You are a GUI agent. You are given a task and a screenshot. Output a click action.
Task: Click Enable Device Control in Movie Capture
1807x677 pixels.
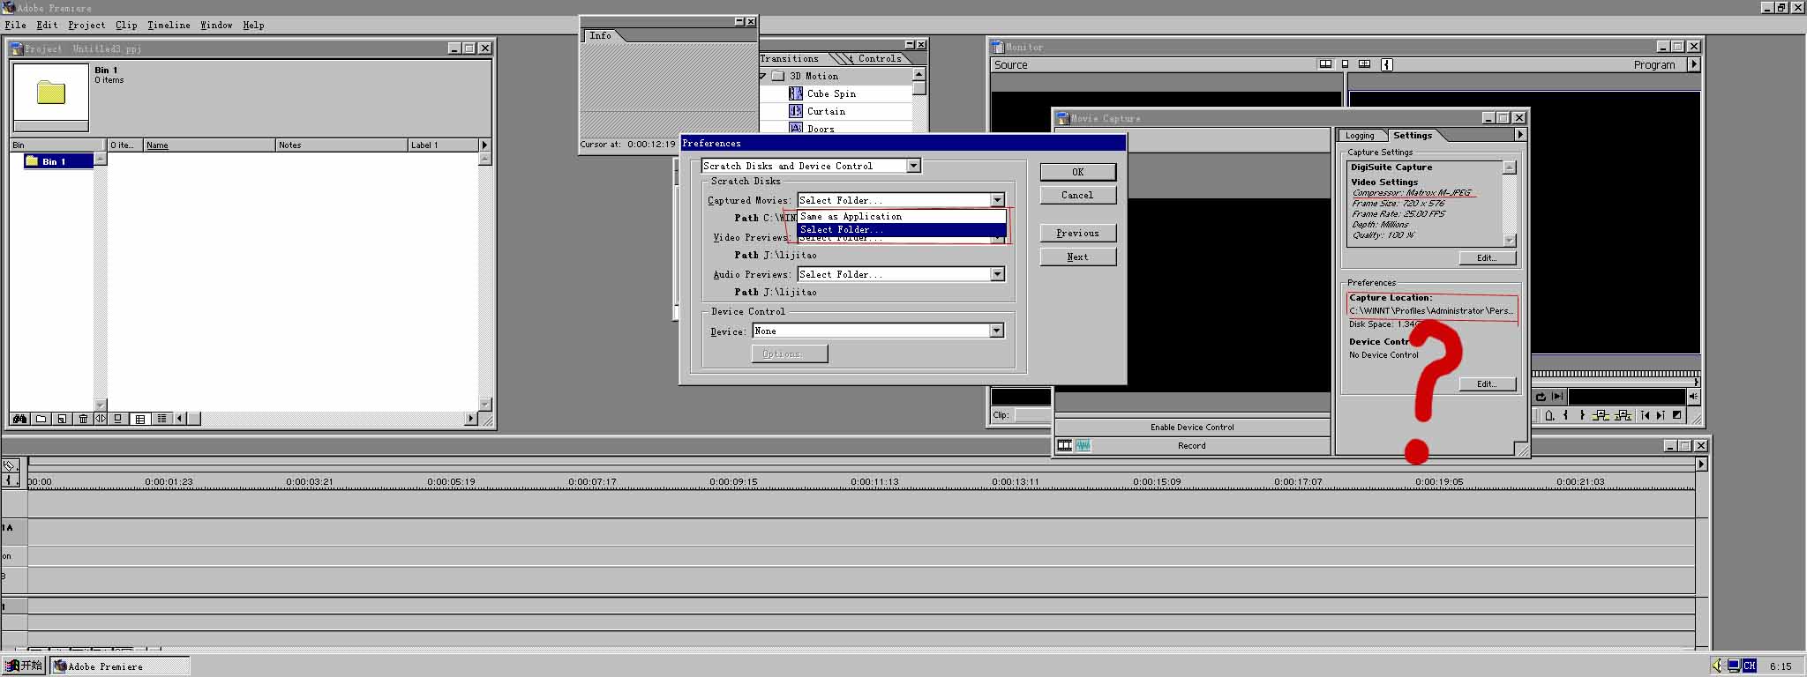click(x=1192, y=428)
